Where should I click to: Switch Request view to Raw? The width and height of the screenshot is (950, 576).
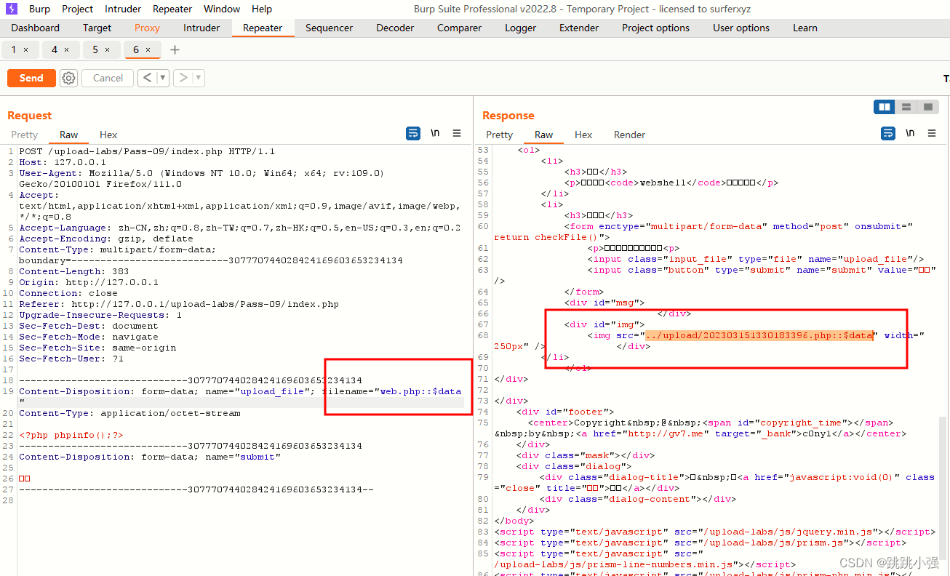point(69,135)
